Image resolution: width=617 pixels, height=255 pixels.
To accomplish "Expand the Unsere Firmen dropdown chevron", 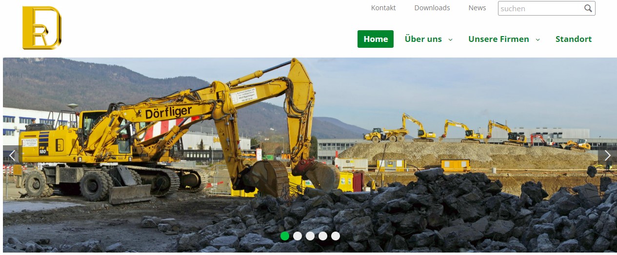I will point(538,39).
